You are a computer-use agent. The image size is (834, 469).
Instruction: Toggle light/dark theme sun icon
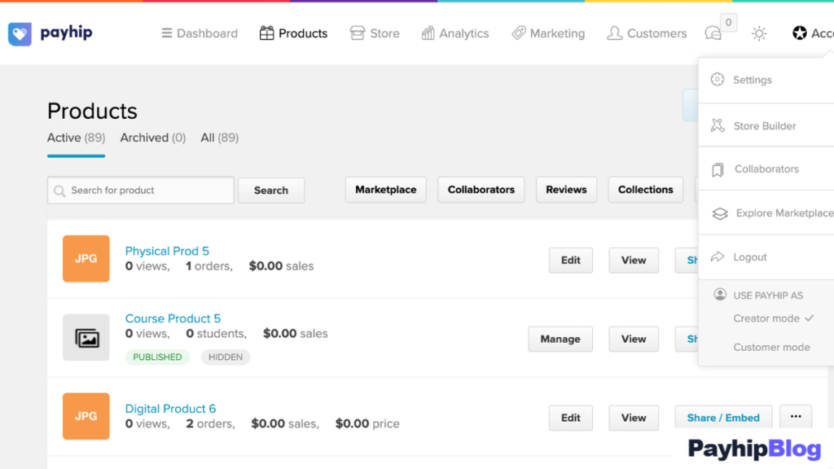(x=759, y=34)
